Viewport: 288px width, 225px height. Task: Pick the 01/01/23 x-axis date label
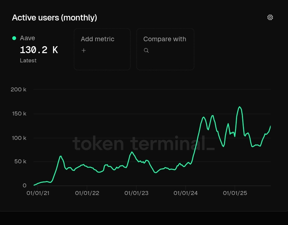(136, 193)
